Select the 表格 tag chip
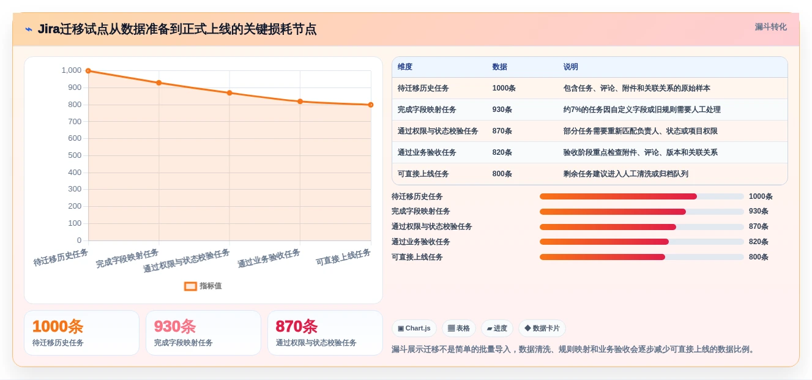Viewport: 812px width, 380px height. click(459, 329)
